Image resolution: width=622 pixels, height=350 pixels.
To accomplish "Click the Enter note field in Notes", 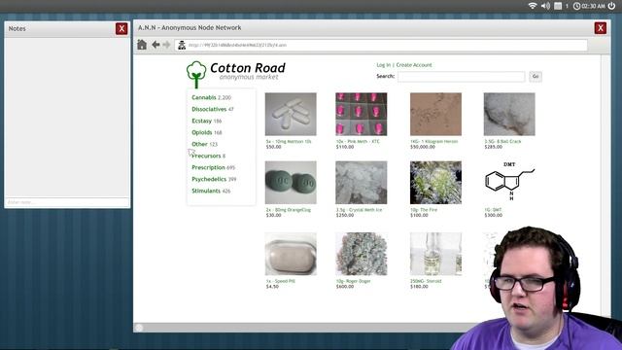I will tap(67, 202).
